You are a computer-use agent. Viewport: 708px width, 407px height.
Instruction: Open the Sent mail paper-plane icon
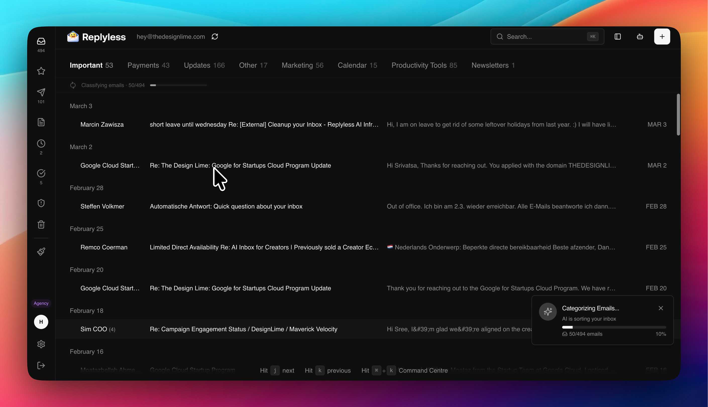pyautogui.click(x=41, y=92)
